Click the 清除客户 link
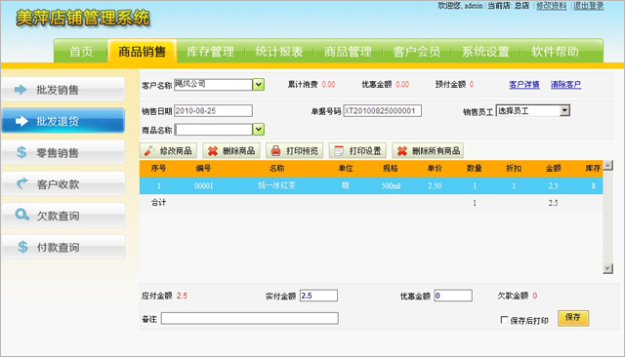The width and height of the screenshot is (625, 357). pyautogui.click(x=566, y=85)
